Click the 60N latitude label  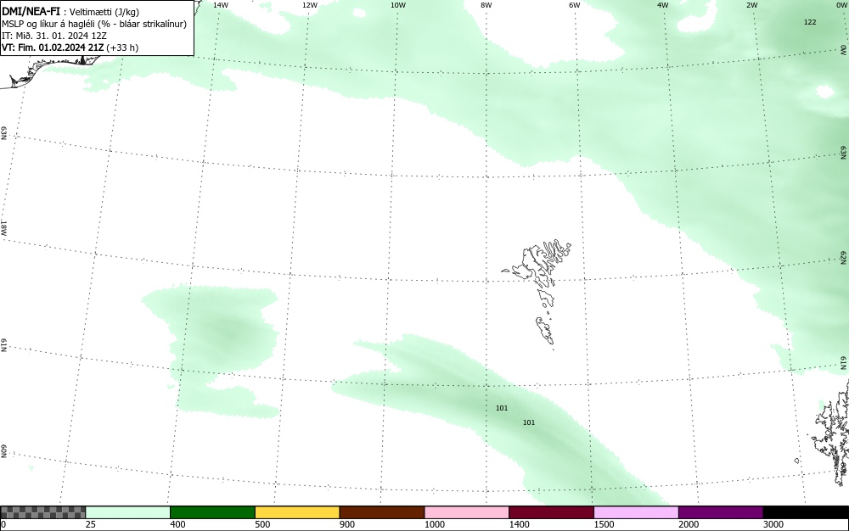3,451
